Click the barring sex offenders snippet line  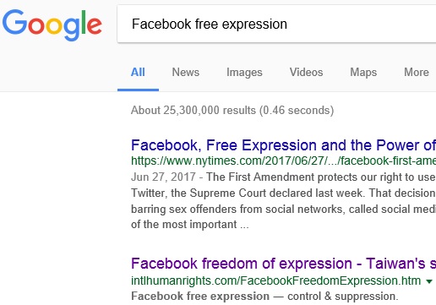point(283,209)
